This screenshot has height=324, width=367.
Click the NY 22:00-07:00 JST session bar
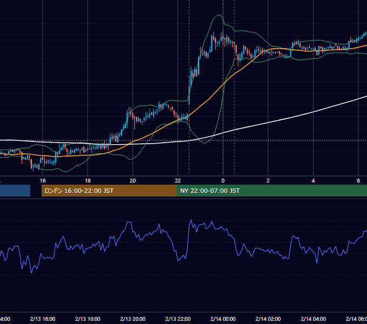(271, 191)
